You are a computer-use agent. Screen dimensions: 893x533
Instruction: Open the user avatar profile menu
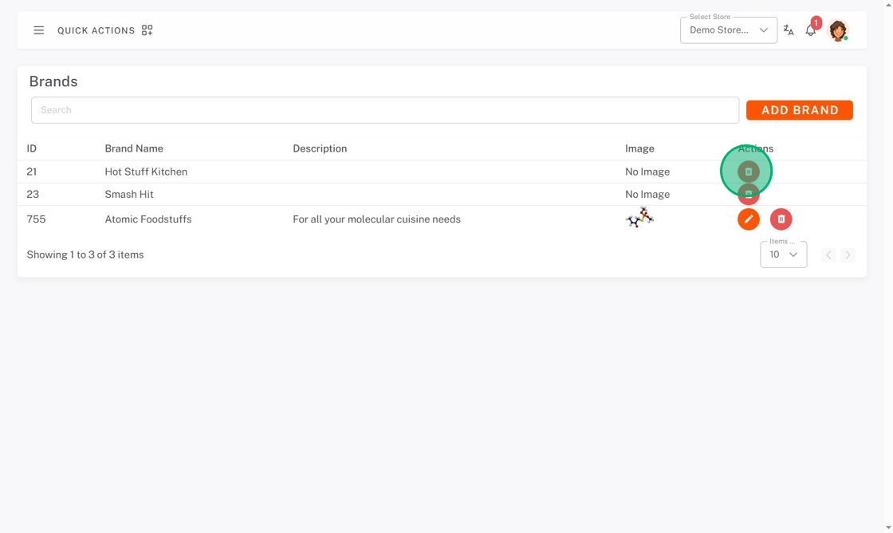click(x=837, y=30)
